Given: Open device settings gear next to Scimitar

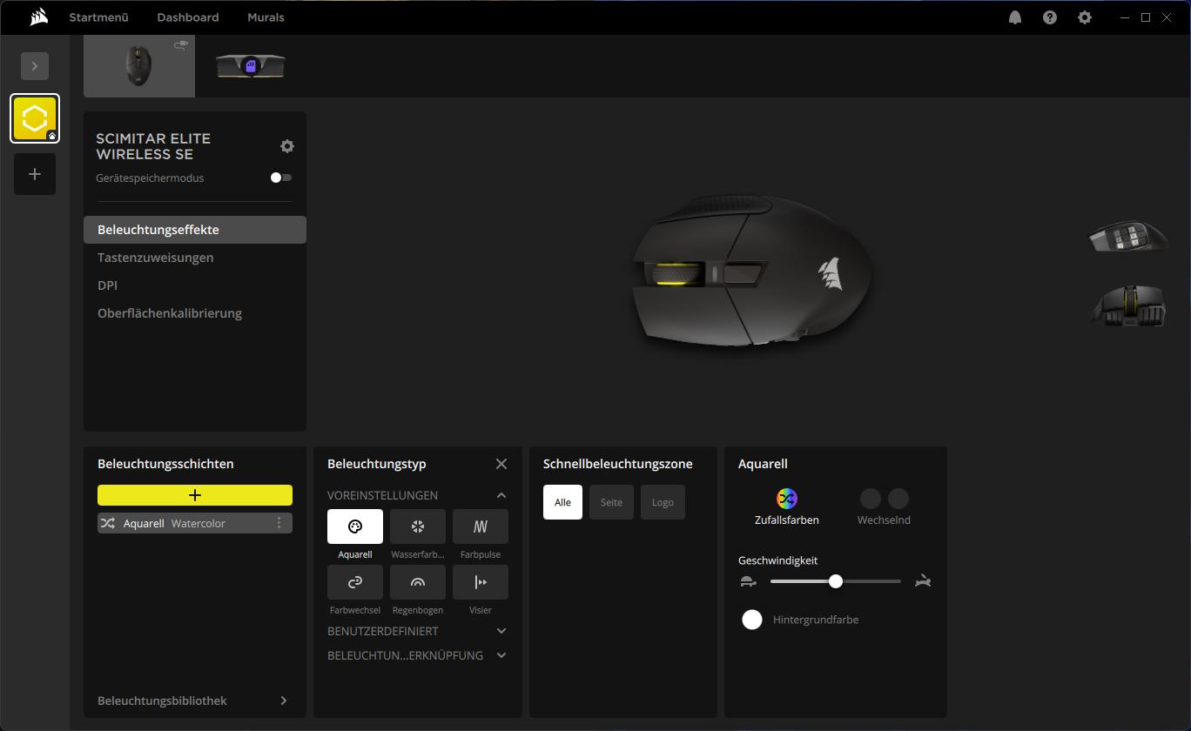Looking at the screenshot, I should pos(287,146).
